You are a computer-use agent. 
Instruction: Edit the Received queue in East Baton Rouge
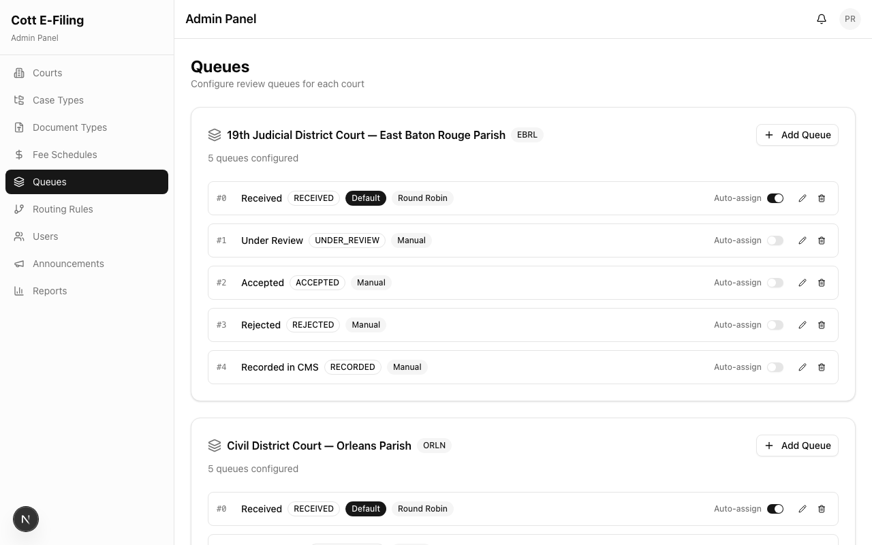click(803, 198)
